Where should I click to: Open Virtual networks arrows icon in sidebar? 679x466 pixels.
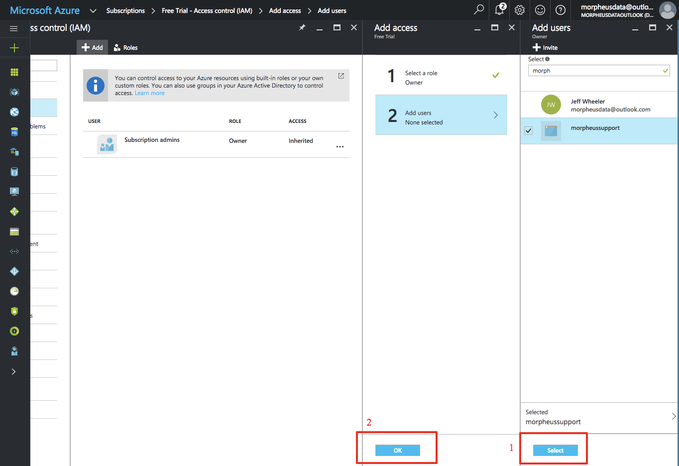pyautogui.click(x=14, y=251)
